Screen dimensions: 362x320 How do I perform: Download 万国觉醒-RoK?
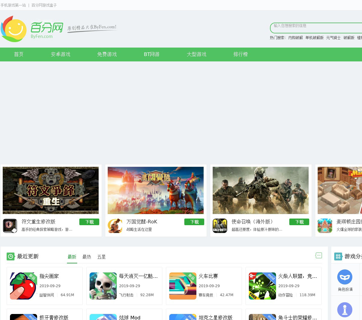[x=194, y=222]
